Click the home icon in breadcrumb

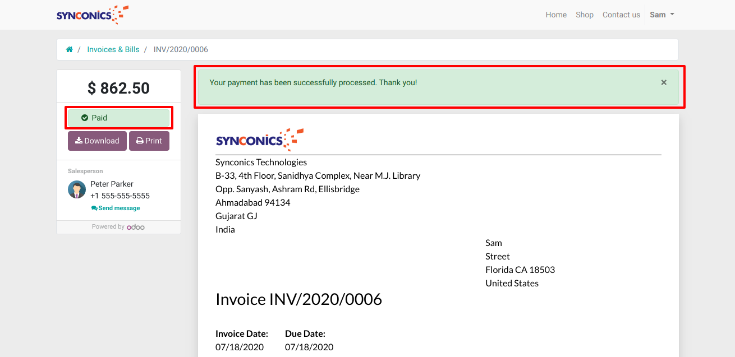[69, 49]
